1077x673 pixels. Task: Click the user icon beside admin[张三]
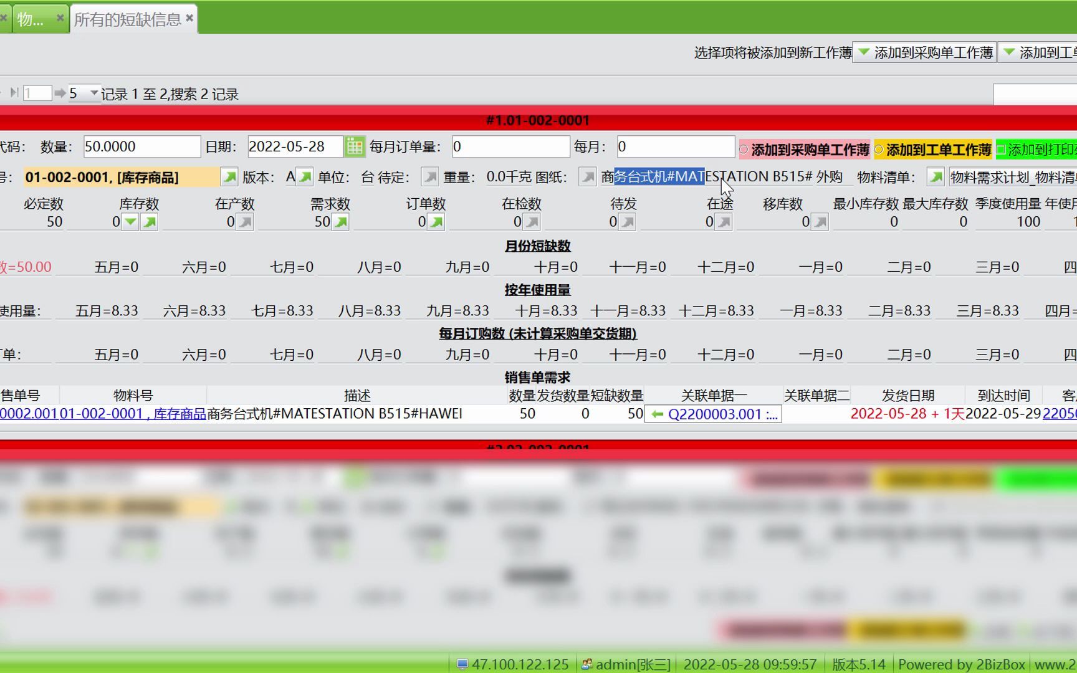pyautogui.click(x=586, y=664)
